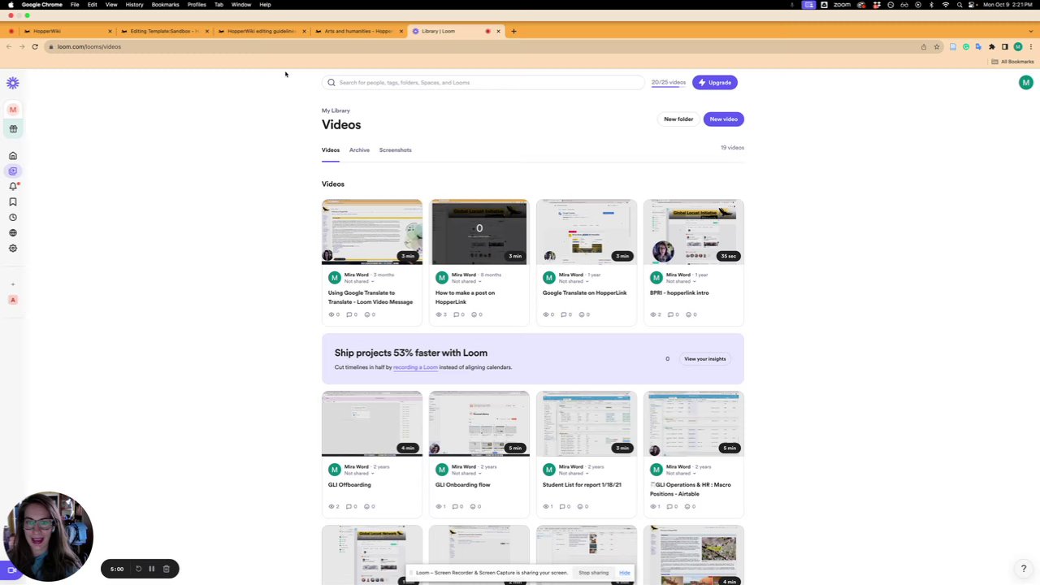The image size is (1040, 585).
Task: Click the camera icon beside the webcam bubble
Action: click(x=11, y=570)
